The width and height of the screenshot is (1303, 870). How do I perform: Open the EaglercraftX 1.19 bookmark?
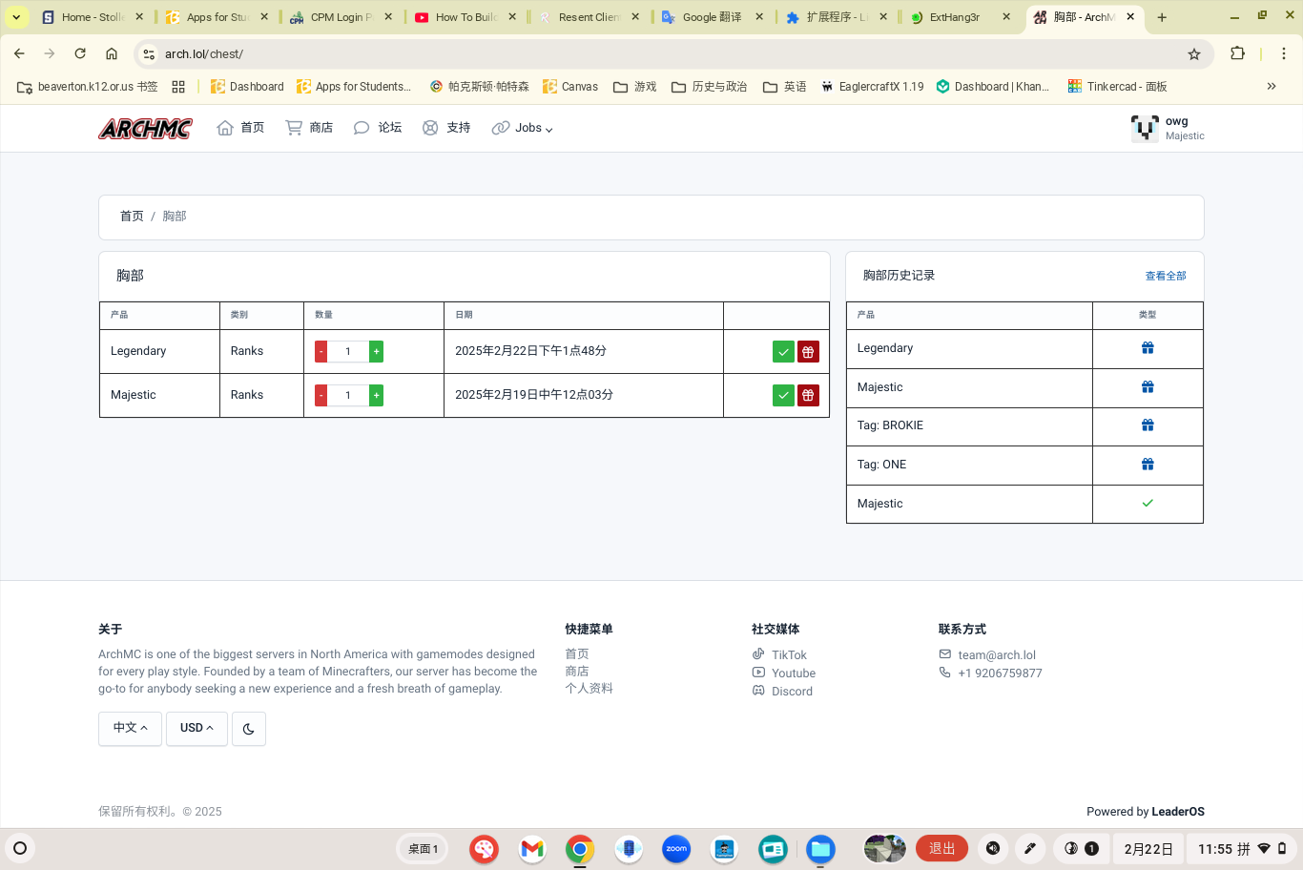(872, 87)
